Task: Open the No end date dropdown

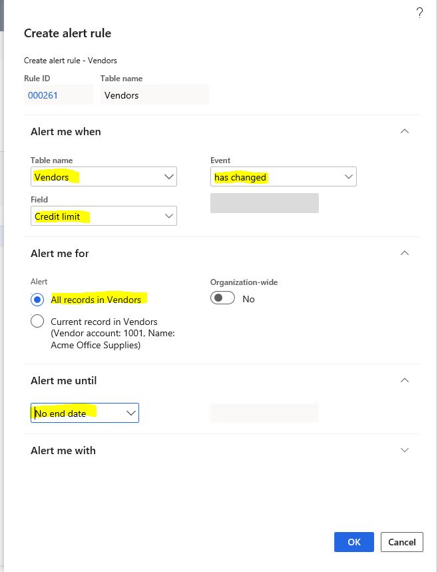Action: click(x=85, y=413)
